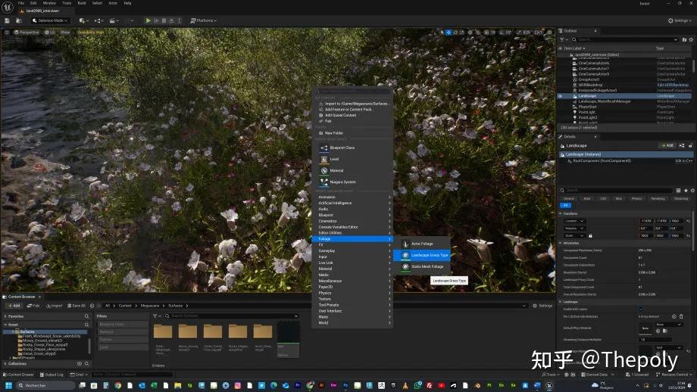Image resolution: width=697 pixels, height=392 pixels.
Task: Click the Foliage menu entry
Action: (352, 239)
